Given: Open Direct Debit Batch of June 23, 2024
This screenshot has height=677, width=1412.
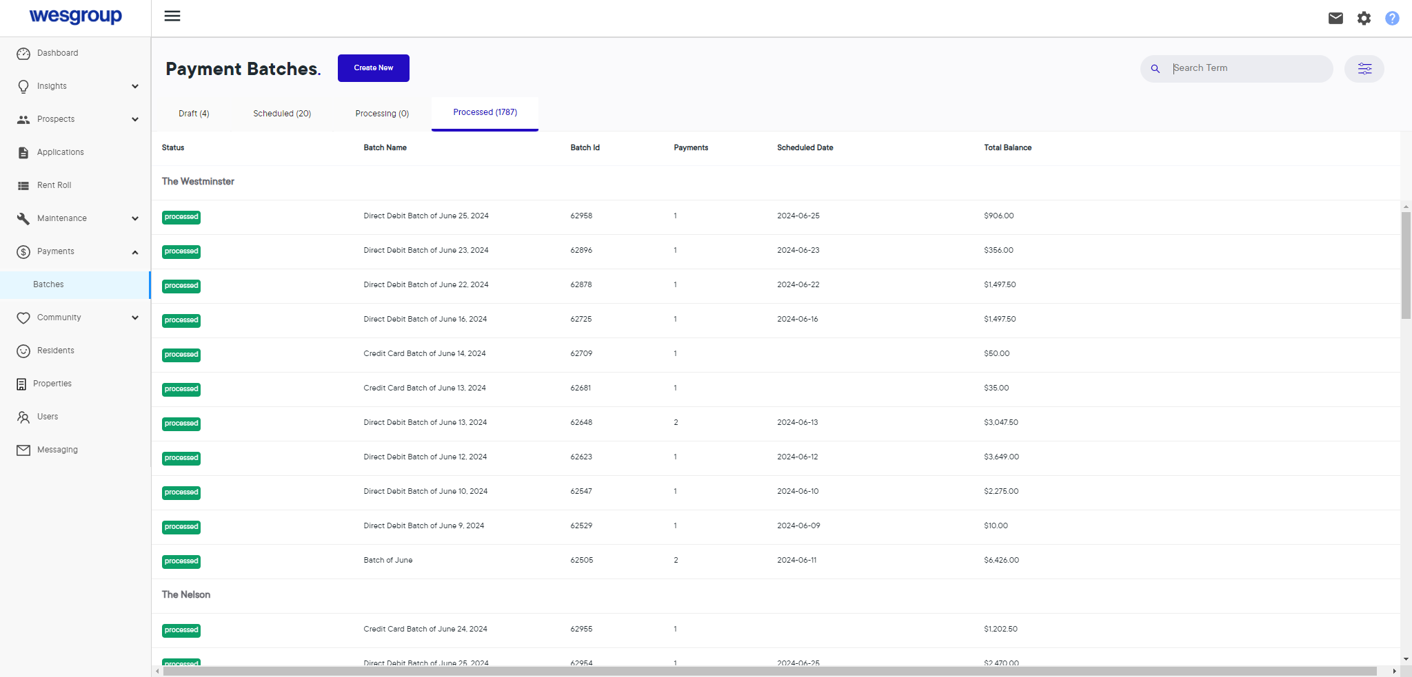Looking at the screenshot, I should 426,250.
